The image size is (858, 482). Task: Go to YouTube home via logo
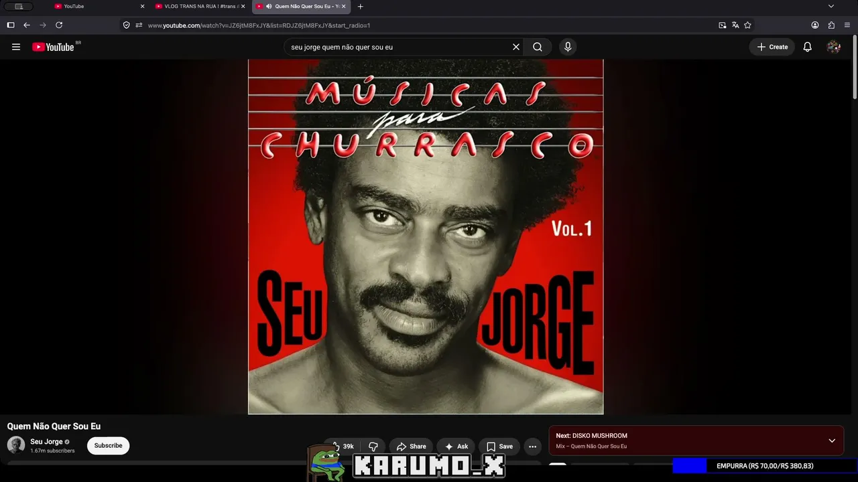[x=53, y=47]
